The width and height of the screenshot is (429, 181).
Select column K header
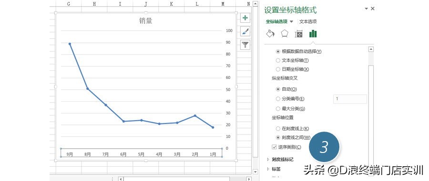(171, 3)
